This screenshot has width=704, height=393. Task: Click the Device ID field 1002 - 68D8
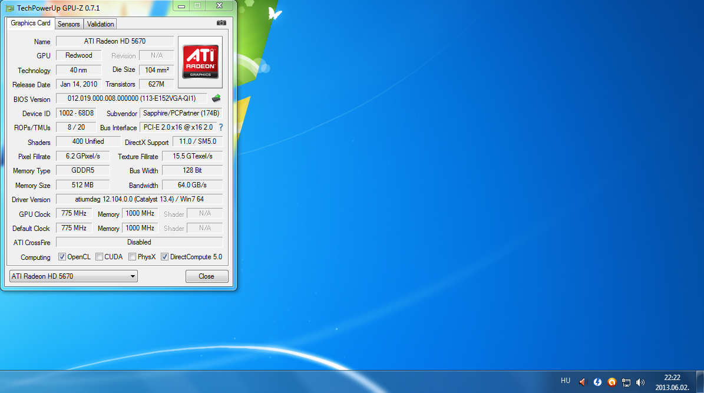[77, 113]
